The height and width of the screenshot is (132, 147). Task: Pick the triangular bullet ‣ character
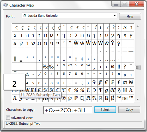pos(94,59)
